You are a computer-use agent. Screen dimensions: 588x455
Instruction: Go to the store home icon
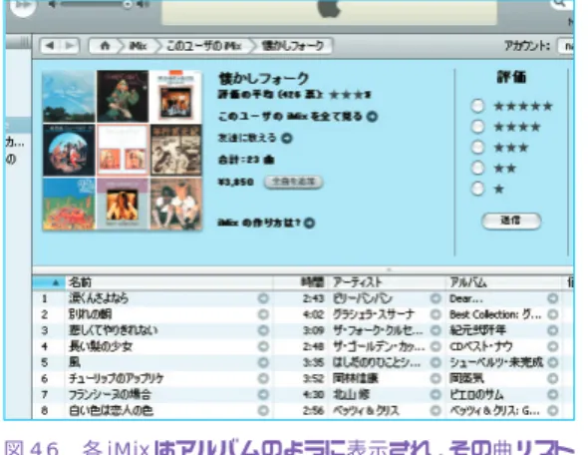pos(105,46)
